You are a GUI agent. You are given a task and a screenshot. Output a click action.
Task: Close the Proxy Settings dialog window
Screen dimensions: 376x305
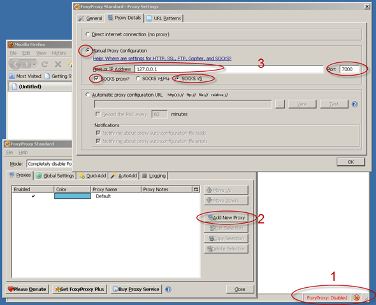coord(366,7)
